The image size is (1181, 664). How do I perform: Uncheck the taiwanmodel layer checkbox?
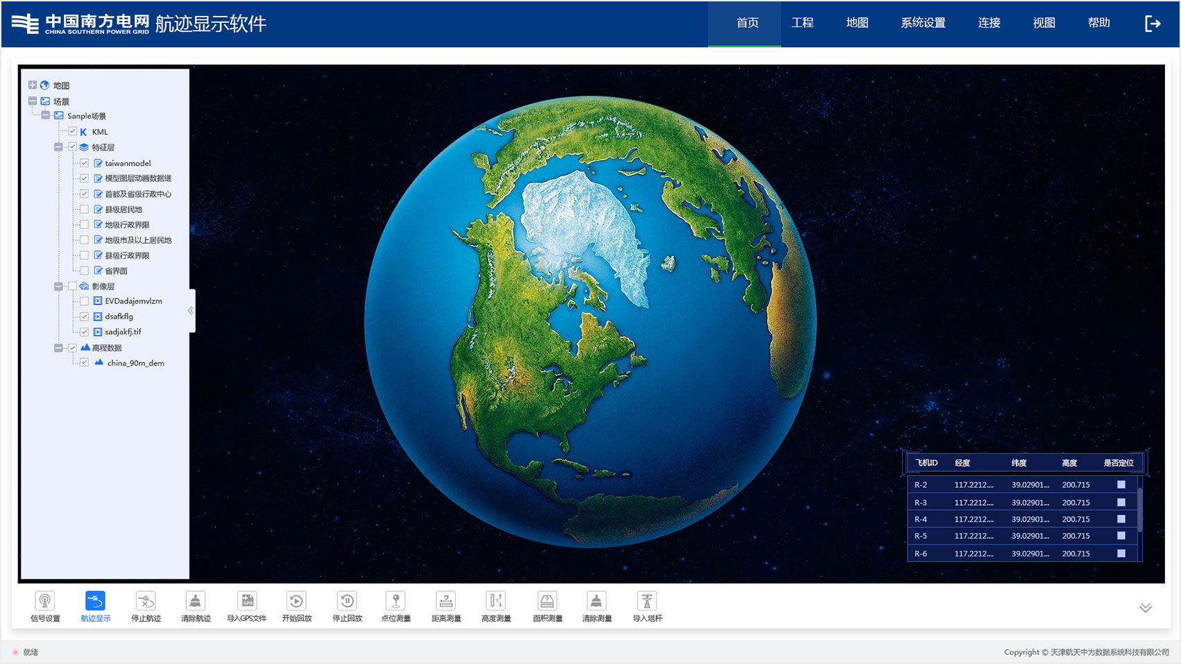point(84,163)
